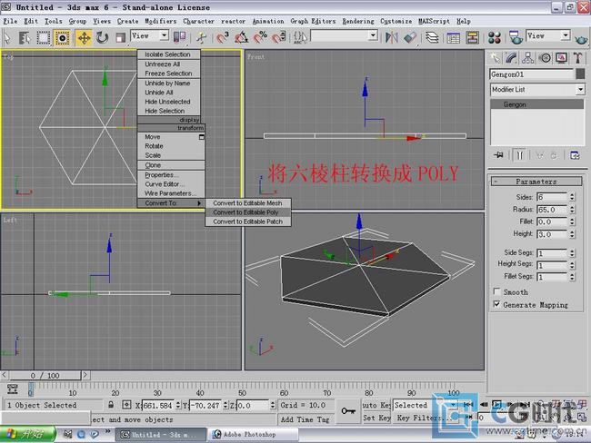Image resolution: width=591 pixels, height=443 pixels.
Task: Switch to the Motion command panel tab
Action: point(545,58)
